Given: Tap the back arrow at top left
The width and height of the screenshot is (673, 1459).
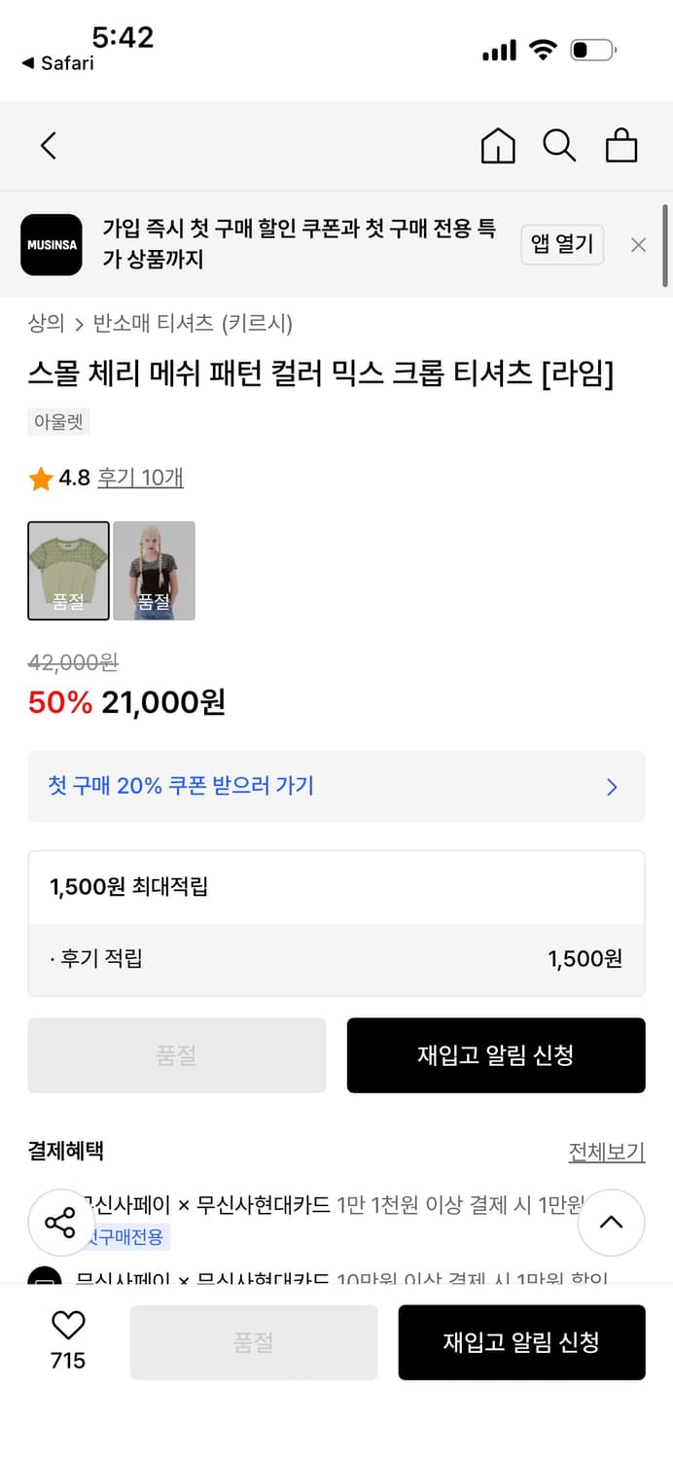Looking at the screenshot, I should pyautogui.click(x=48, y=144).
